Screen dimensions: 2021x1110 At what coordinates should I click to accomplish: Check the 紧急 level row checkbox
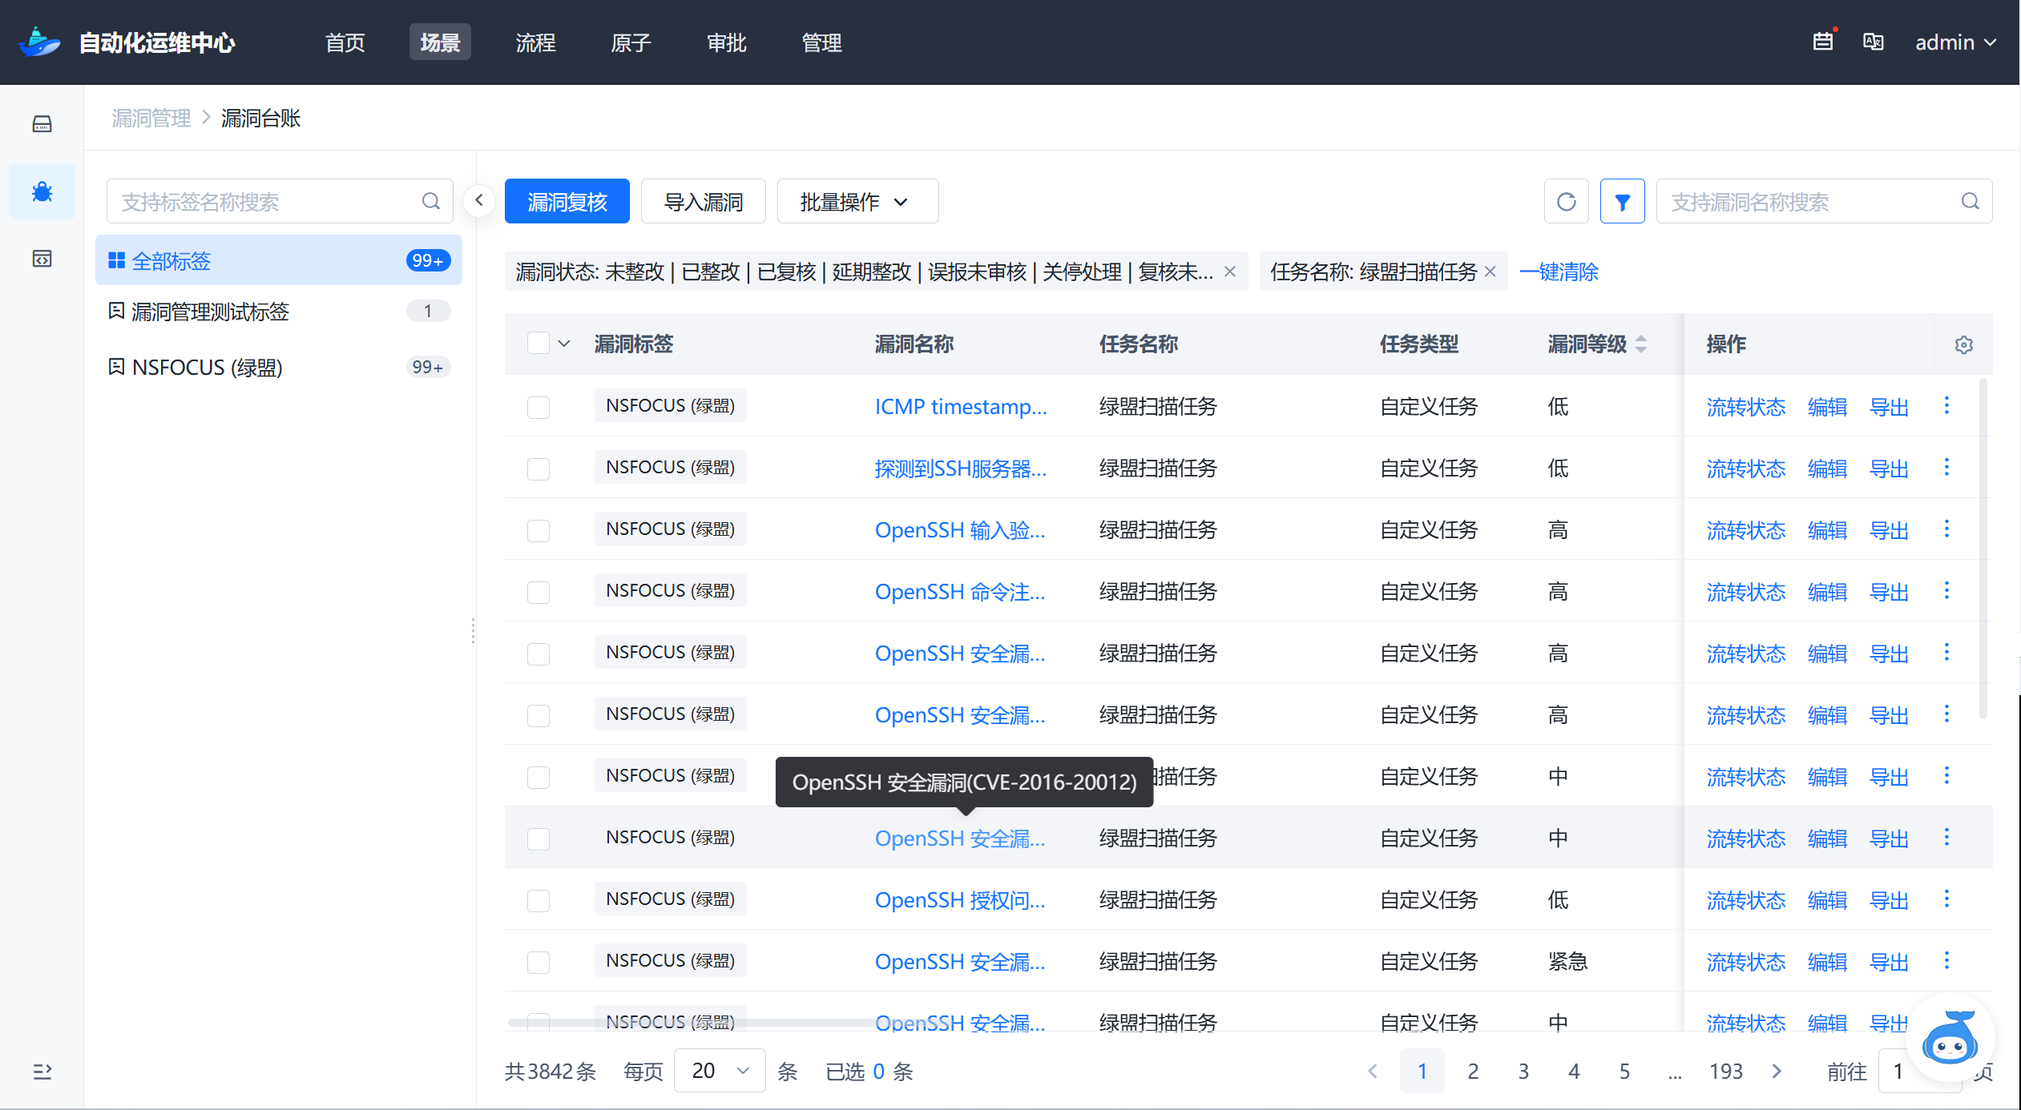coord(539,962)
